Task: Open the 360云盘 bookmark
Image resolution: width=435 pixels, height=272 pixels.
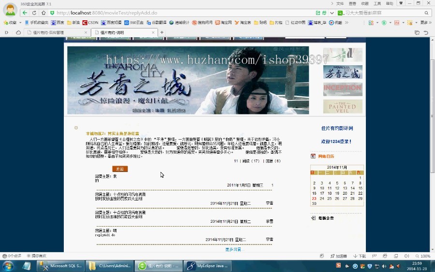Action: point(134,22)
